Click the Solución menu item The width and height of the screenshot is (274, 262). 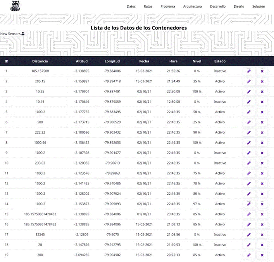point(258,7)
